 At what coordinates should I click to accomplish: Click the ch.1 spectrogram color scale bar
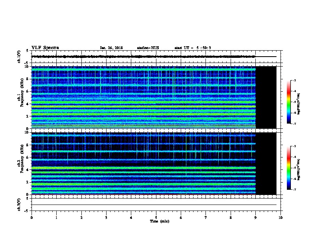pyautogui.click(x=288, y=102)
